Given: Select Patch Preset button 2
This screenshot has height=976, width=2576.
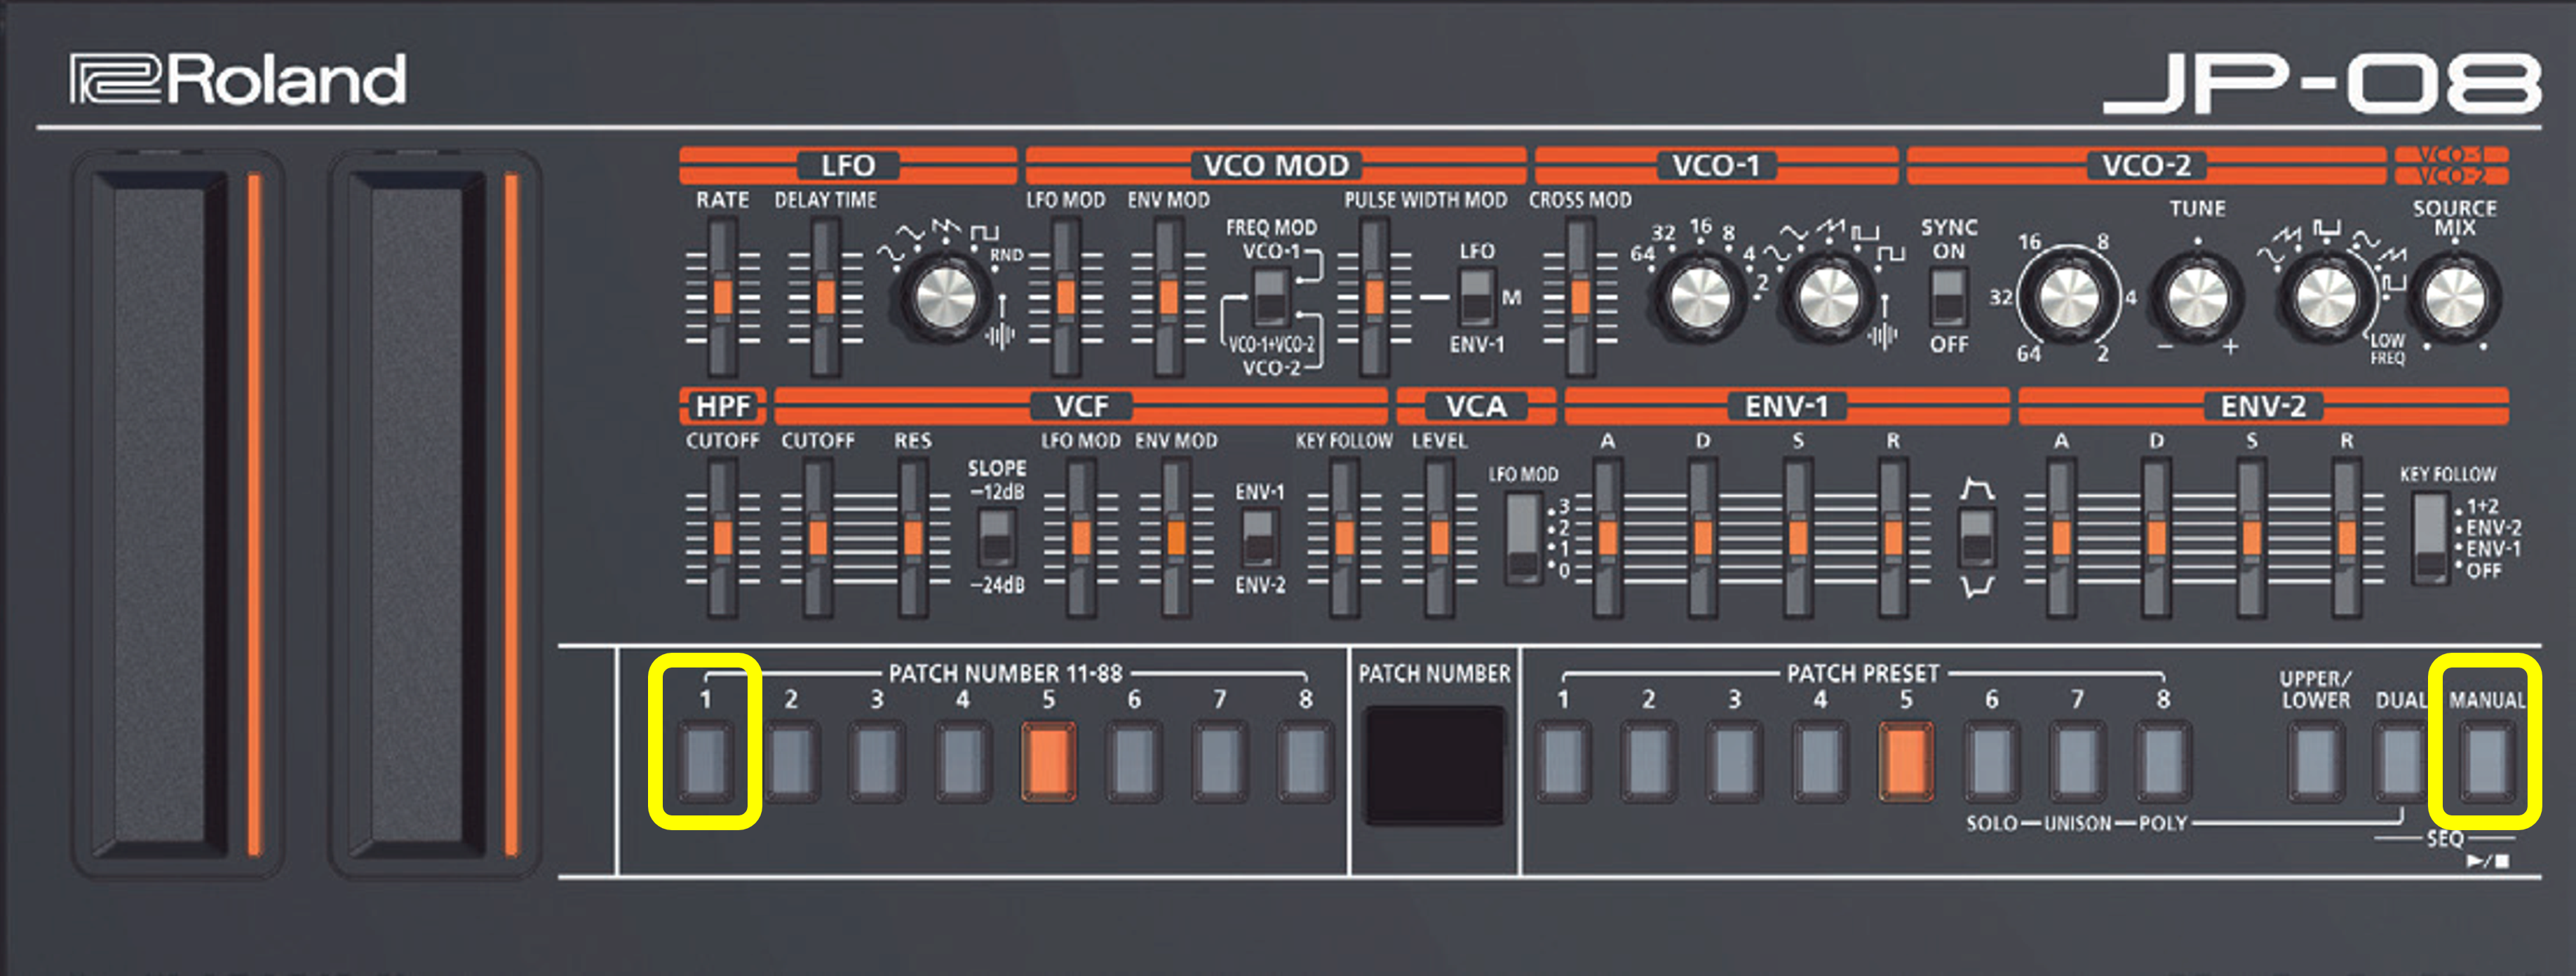Looking at the screenshot, I should coord(1648,762).
